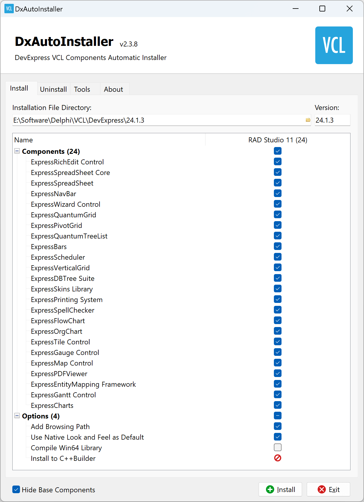364x502 pixels.
Task: Uncheck all Components (24) checkbox
Action: [278, 151]
